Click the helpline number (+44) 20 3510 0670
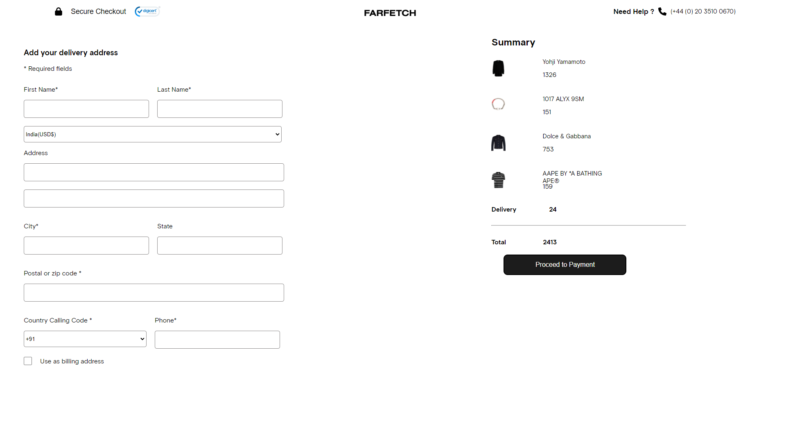 (702, 11)
